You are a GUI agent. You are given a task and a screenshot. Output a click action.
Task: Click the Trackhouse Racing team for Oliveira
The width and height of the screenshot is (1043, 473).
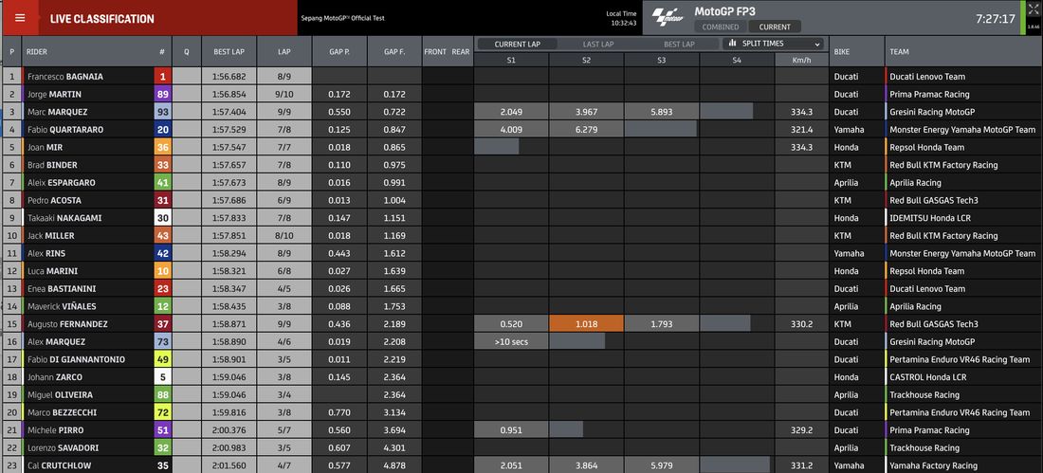pyautogui.click(x=924, y=394)
